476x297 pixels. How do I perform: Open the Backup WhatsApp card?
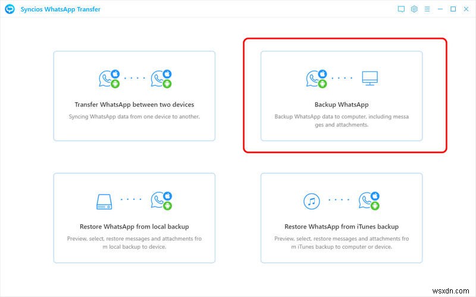(x=342, y=96)
